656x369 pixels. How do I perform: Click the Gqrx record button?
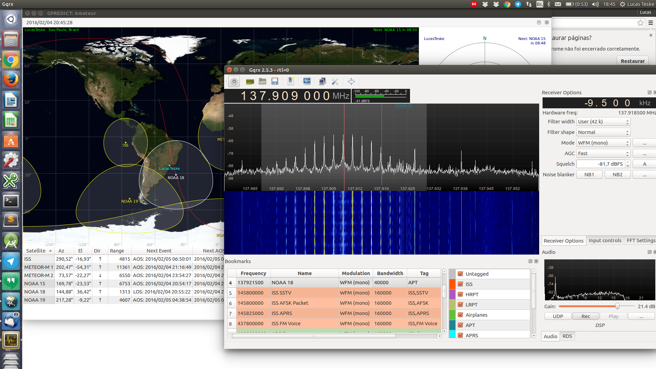586,316
